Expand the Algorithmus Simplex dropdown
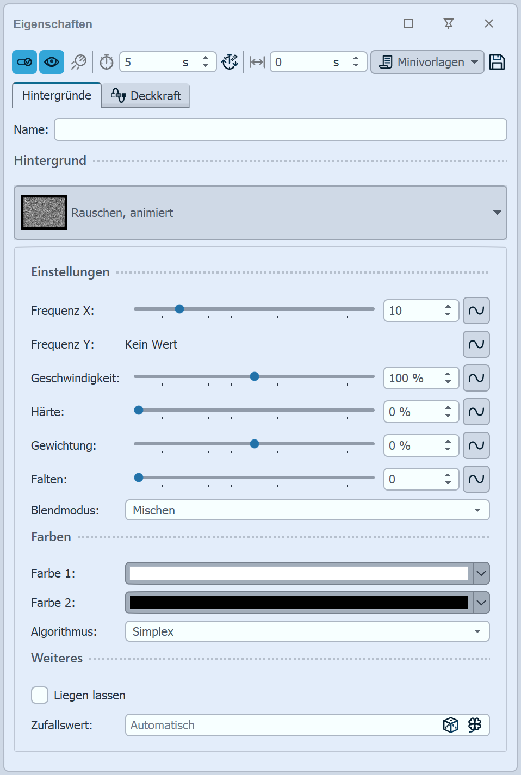Viewport: 521px width, 775px height. 307,631
